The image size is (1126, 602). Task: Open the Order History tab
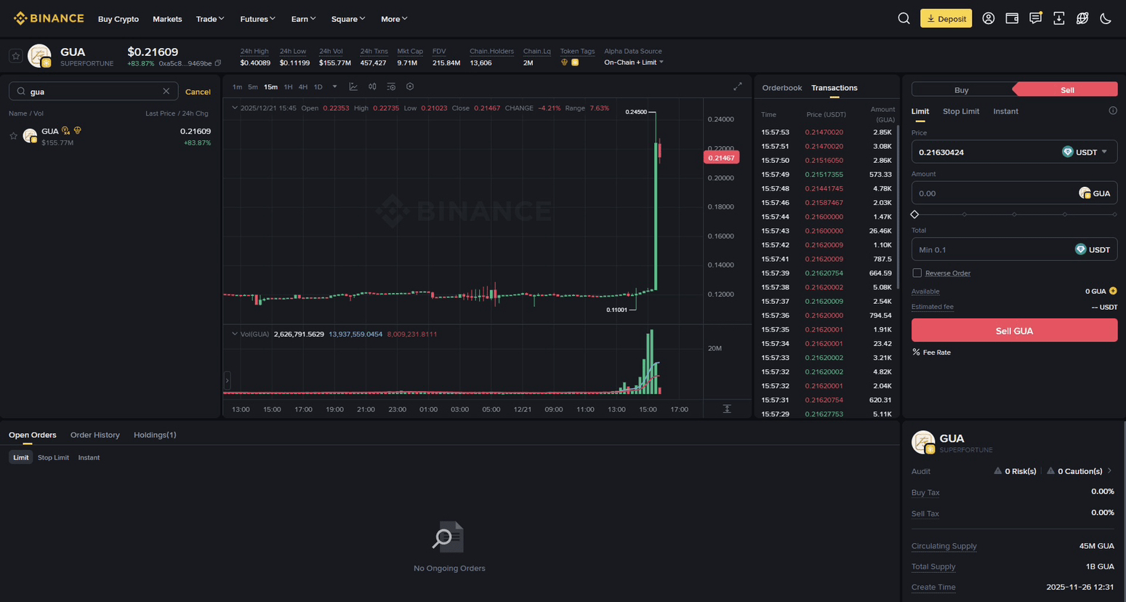95,435
